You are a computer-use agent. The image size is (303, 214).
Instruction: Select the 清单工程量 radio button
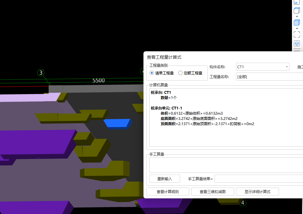click(x=152, y=73)
